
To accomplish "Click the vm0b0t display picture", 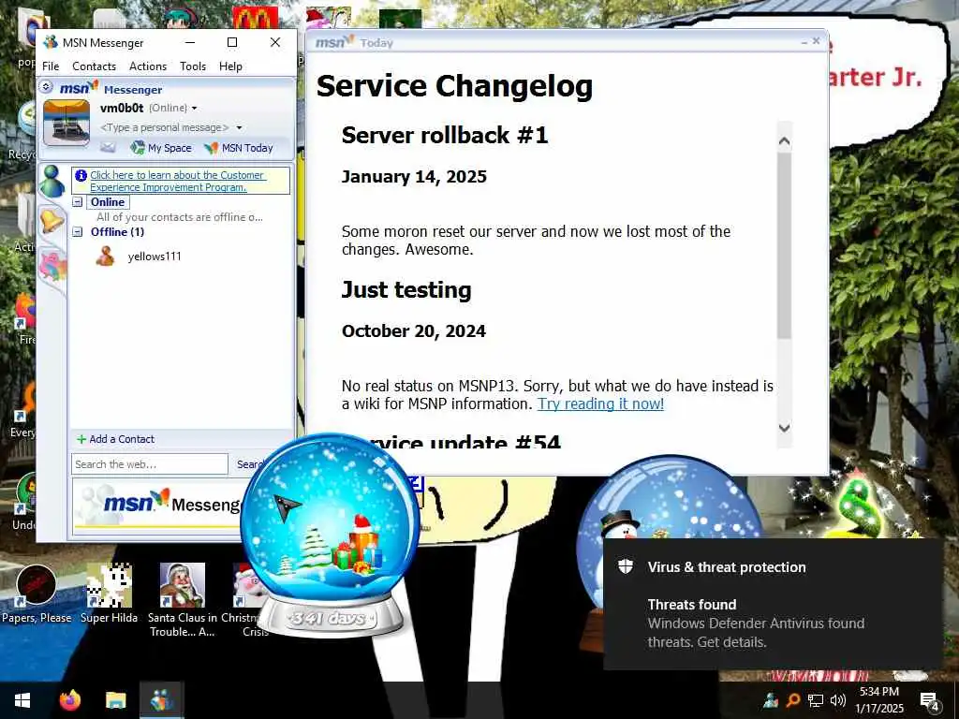I will pos(66,123).
